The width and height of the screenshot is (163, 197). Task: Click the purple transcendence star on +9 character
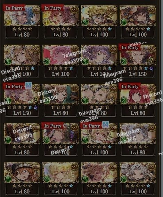coord(35,107)
